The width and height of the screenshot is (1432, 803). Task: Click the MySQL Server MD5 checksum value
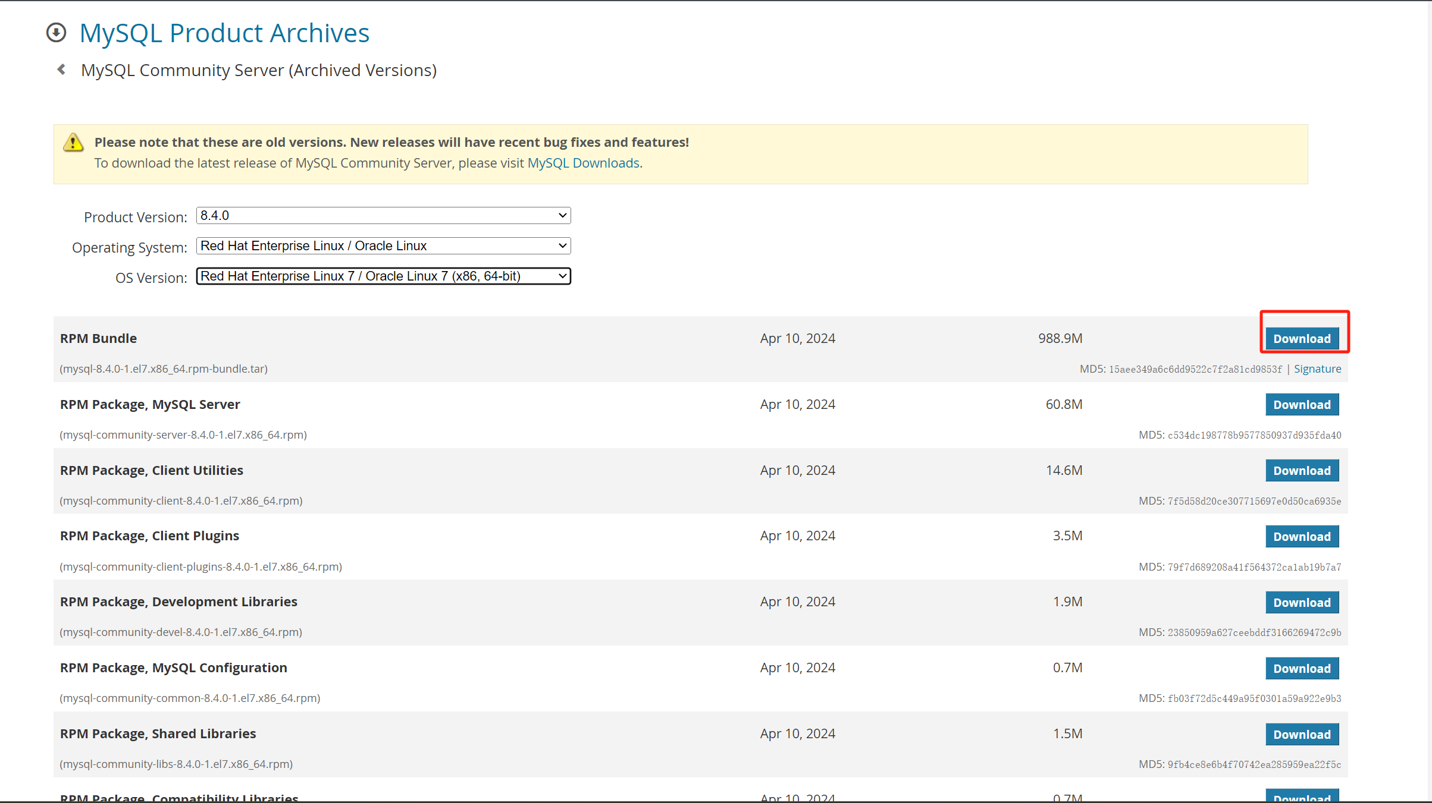click(1254, 435)
